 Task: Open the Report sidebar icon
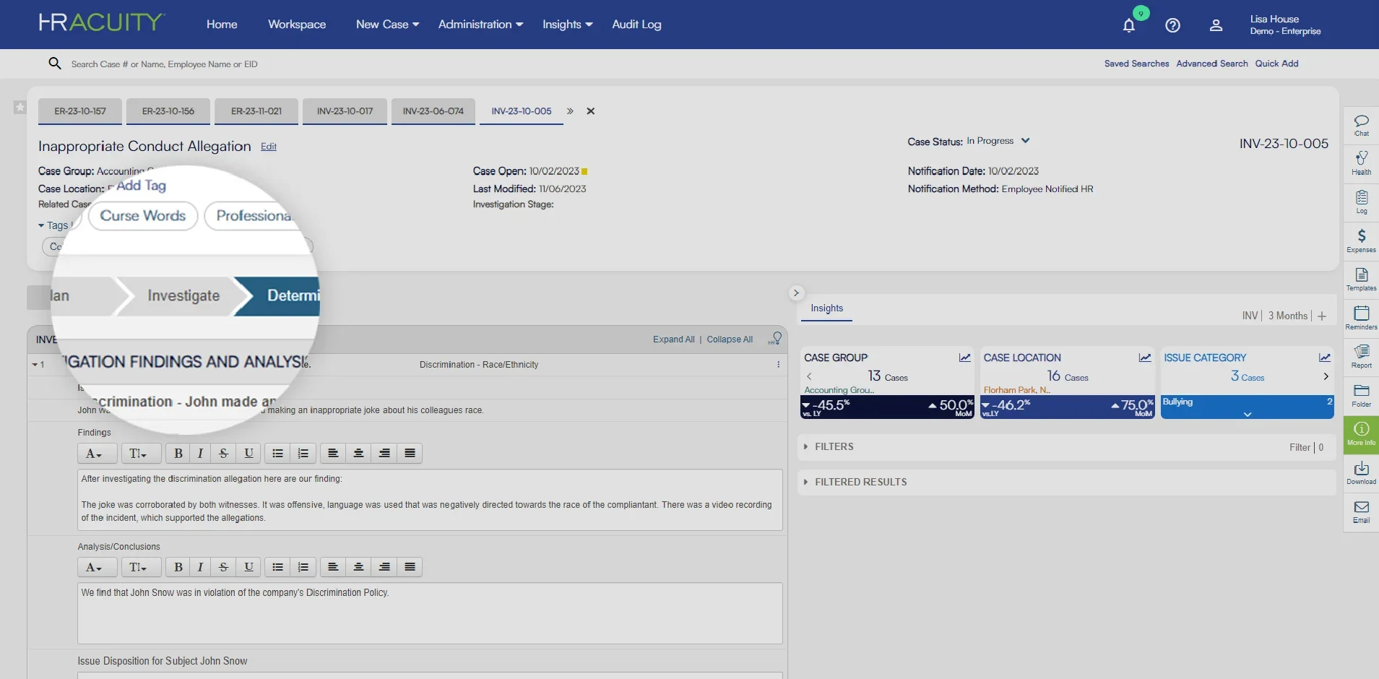(x=1362, y=357)
